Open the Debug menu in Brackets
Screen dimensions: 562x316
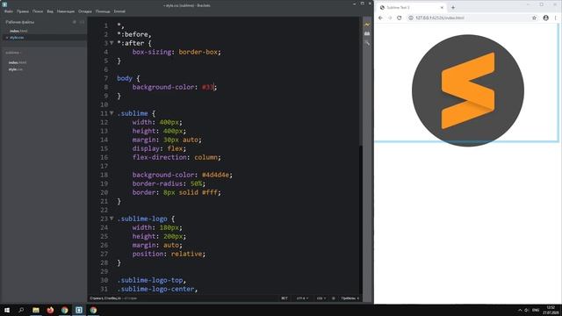pos(85,11)
